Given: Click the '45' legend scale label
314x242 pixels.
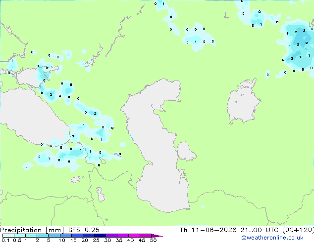Looking at the screenshot, I should click(142, 240).
